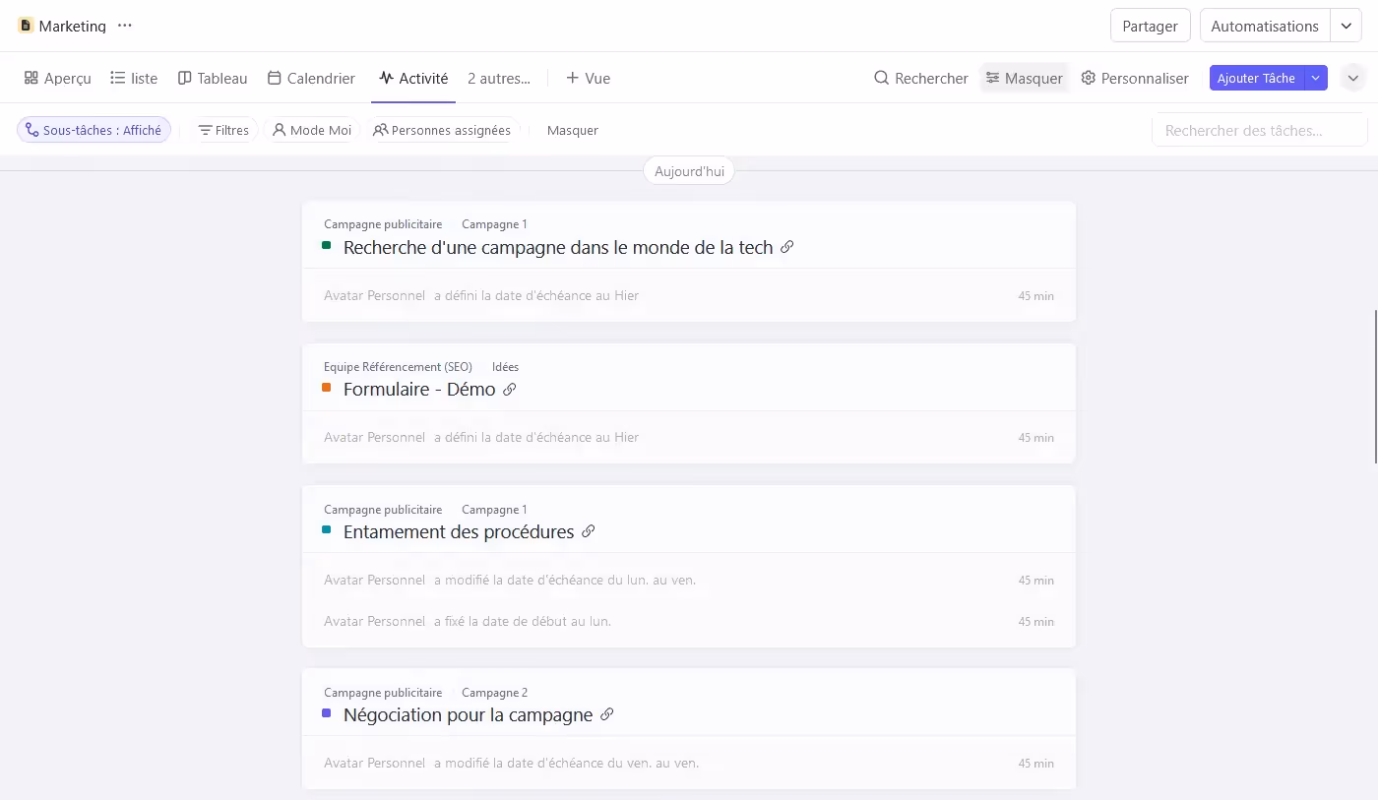The image size is (1378, 800).
Task: Open Ajouter Tâche dropdown chevron
Action: [1316, 77]
